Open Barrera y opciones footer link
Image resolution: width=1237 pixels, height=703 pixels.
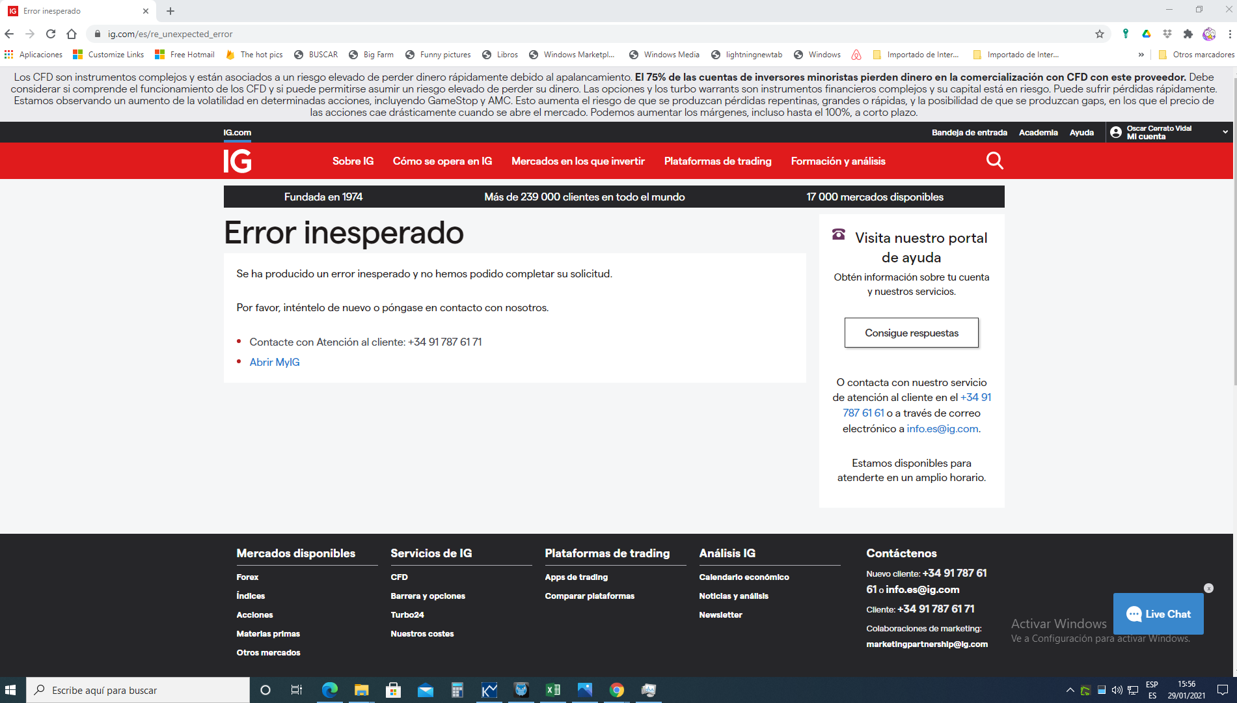pos(428,596)
